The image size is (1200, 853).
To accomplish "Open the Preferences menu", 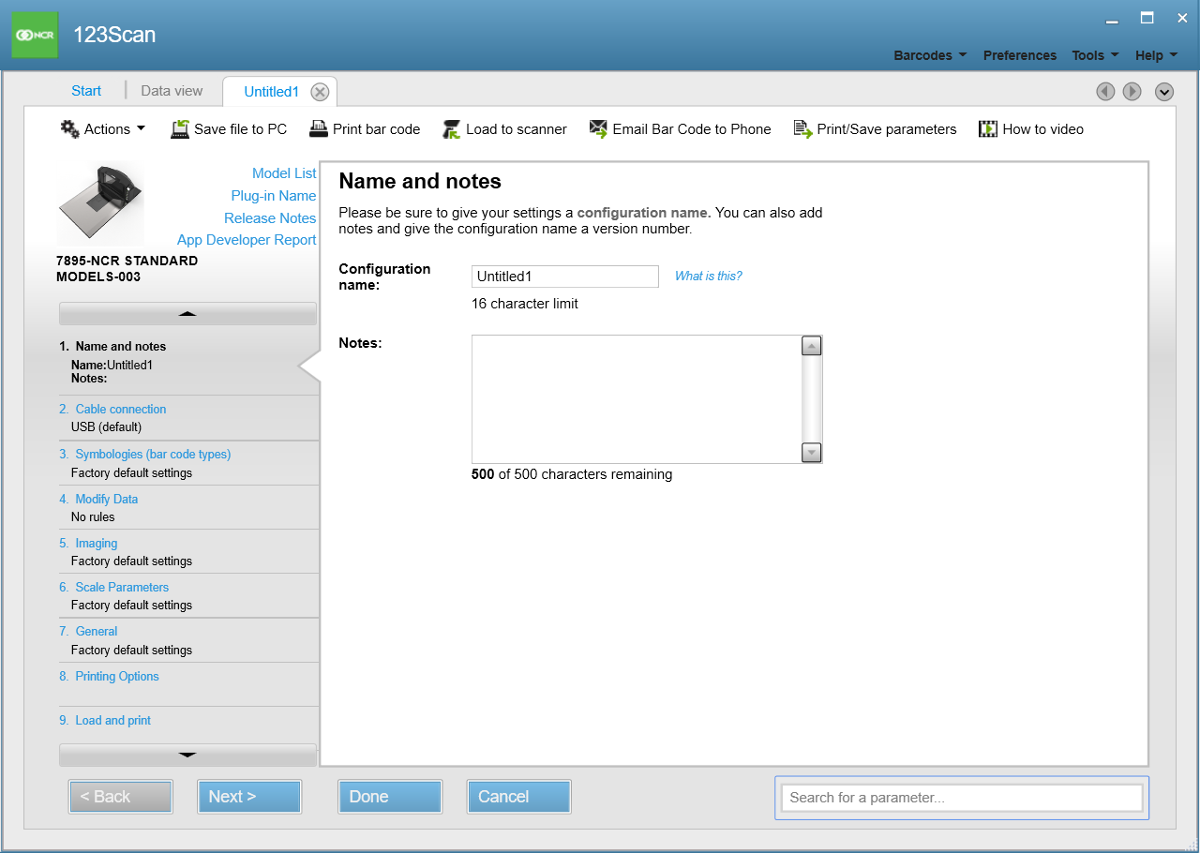I will click(x=1020, y=55).
